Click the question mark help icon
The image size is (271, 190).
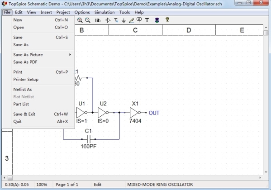(167, 20)
